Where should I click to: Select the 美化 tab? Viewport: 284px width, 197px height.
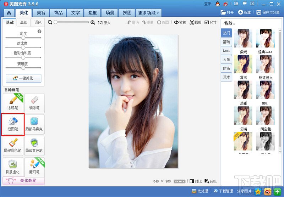(24, 13)
